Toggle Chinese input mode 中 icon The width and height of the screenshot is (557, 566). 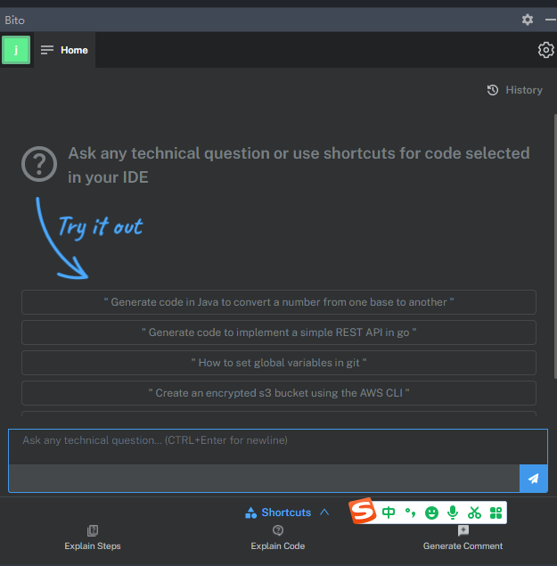click(389, 513)
